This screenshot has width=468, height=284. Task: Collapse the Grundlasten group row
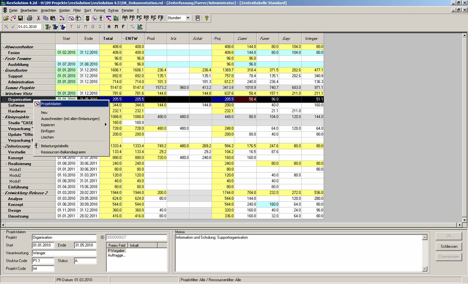pos(4,70)
